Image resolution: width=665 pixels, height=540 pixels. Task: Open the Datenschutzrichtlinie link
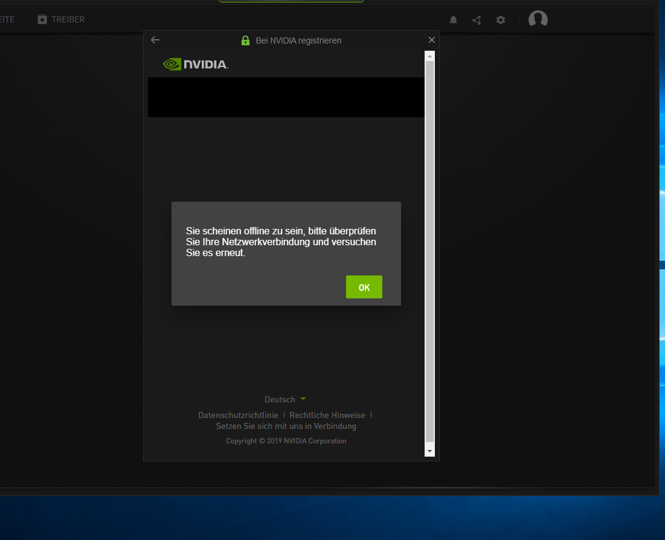239,415
